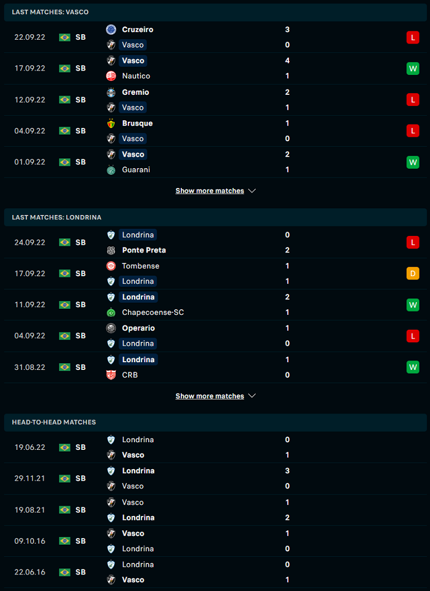The height and width of the screenshot is (591, 430).
Task: Click the orange D badge for Tombense match
Action: point(413,273)
